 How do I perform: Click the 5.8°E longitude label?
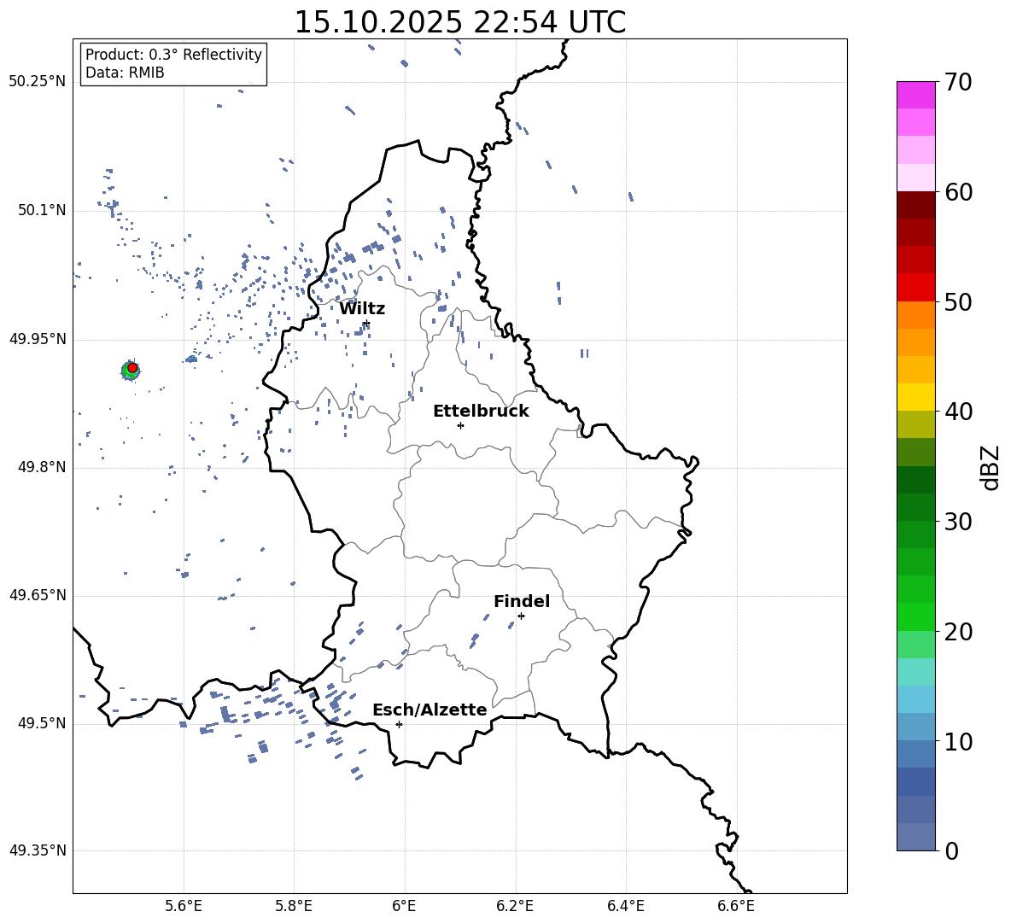pos(294,907)
